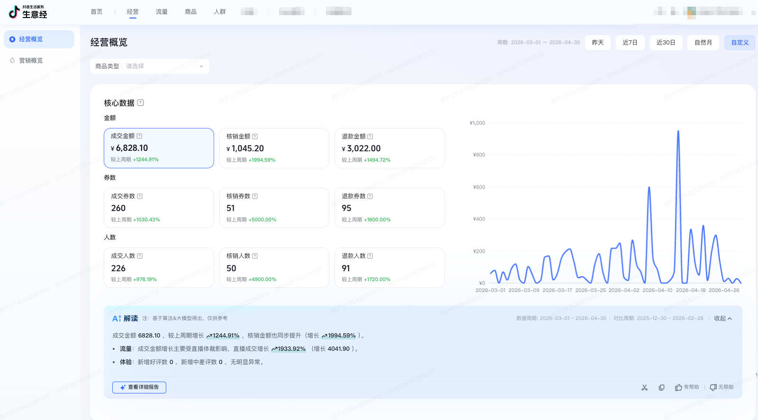Click the 周期 date range text

click(538, 43)
